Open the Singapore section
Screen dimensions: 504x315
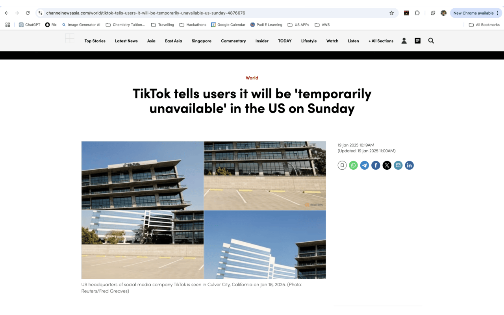tap(202, 41)
